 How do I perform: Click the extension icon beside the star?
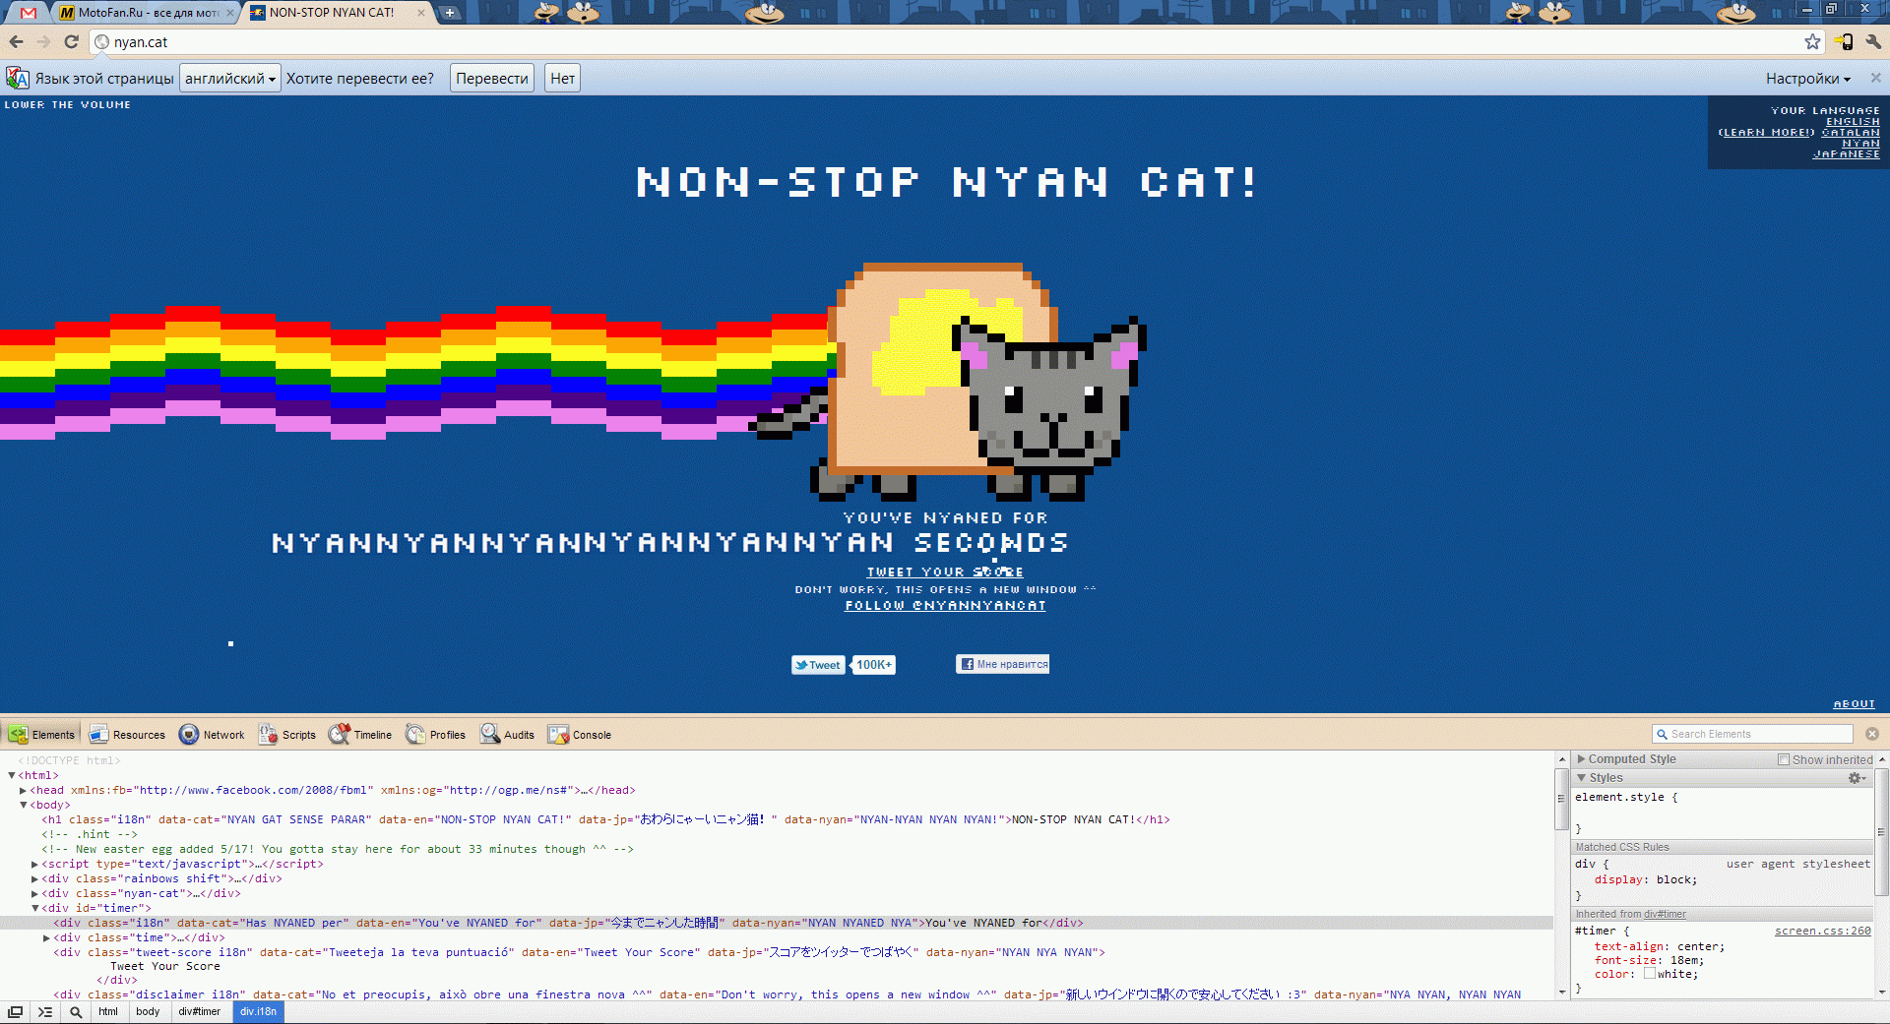coord(1844,41)
